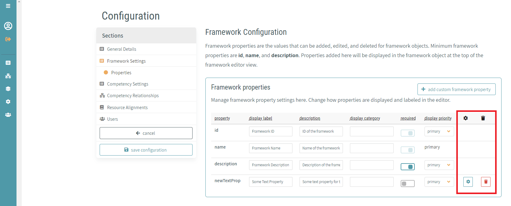
Task: Click the 'primary' text in name row
Action: tap(432, 147)
